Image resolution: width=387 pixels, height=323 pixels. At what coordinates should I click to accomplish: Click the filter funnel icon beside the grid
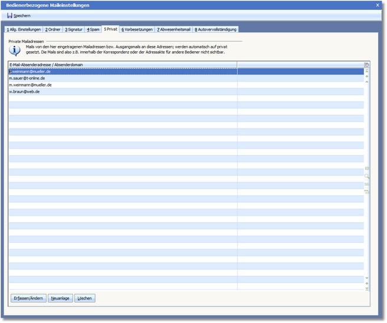coord(367,192)
